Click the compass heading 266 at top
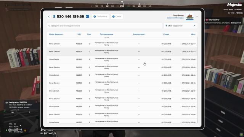244x137 pixels. (x=122, y=6)
